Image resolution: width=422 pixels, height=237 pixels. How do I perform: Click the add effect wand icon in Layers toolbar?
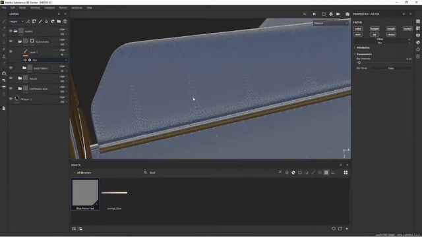pyautogui.click(x=28, y=21)
